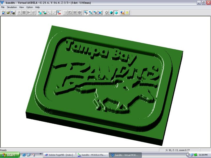Toggle the wireframe sphere display mode
This screenshot has height=158, width=211.
pyautogui.click(x=107, y=13)
